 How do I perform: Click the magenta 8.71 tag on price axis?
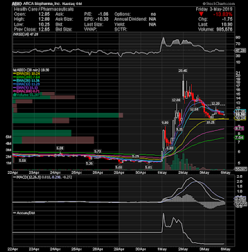pyautogui.click(x=239, y=128)
